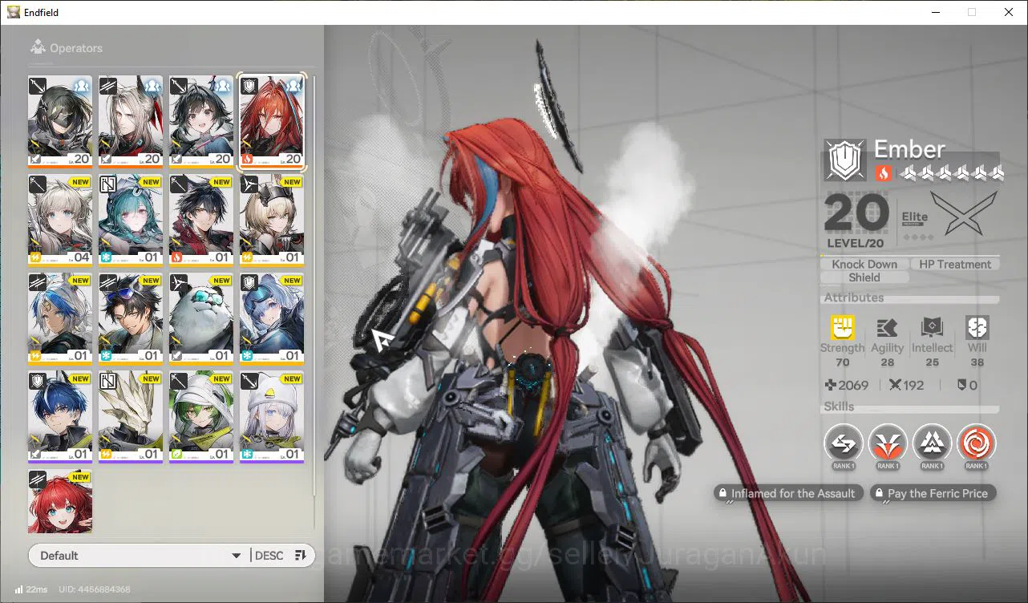This screenshot has height=603, width=1028.
Task: Open the second skill with red wings emblem
Action: pos(888,443)
